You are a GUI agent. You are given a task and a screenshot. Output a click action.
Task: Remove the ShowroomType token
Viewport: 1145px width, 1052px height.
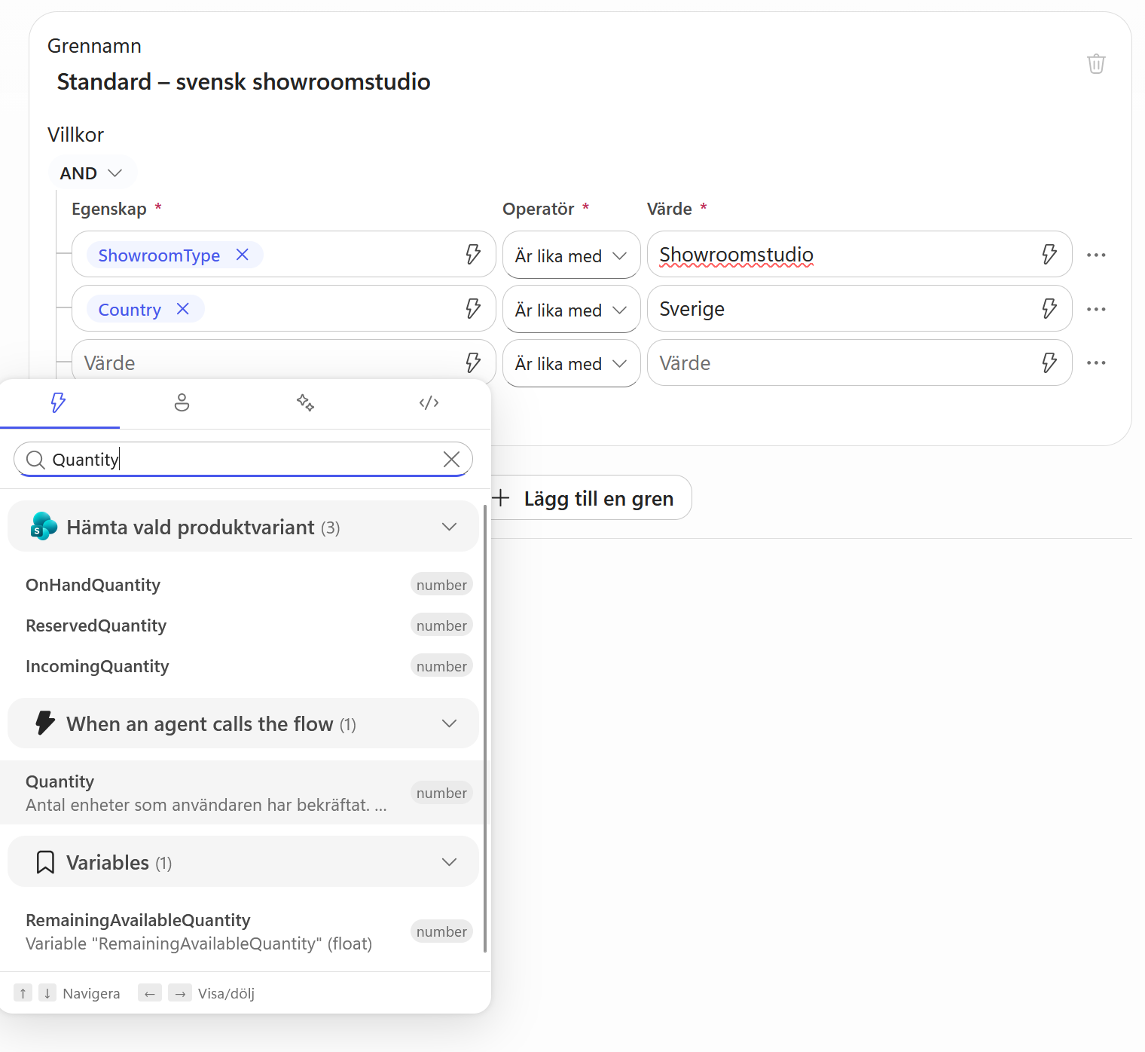point(242,255)
